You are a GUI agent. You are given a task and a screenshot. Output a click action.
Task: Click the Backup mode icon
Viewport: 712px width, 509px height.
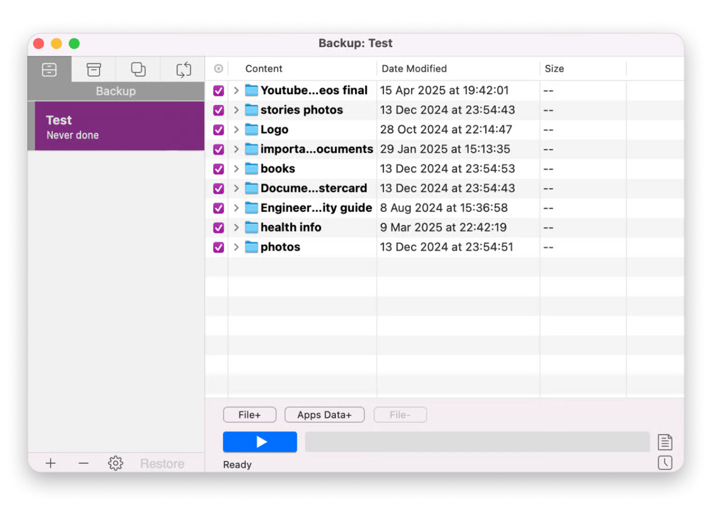click(49, 69)
